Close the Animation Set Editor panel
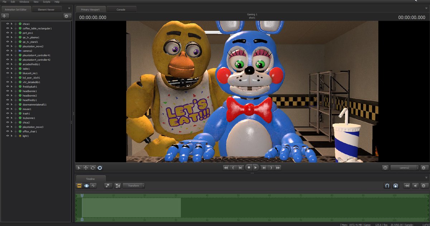The height and width of the screenshot is (226, 430). tap(69, 8)
